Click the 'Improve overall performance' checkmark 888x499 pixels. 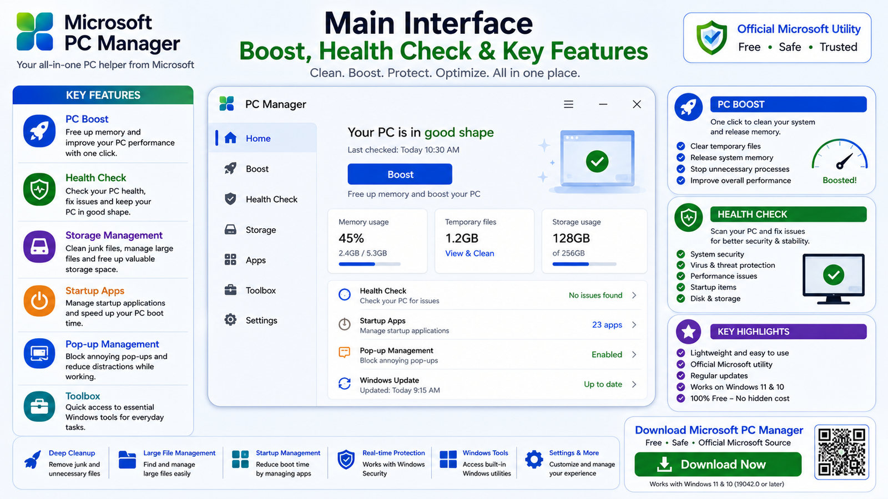681,180
